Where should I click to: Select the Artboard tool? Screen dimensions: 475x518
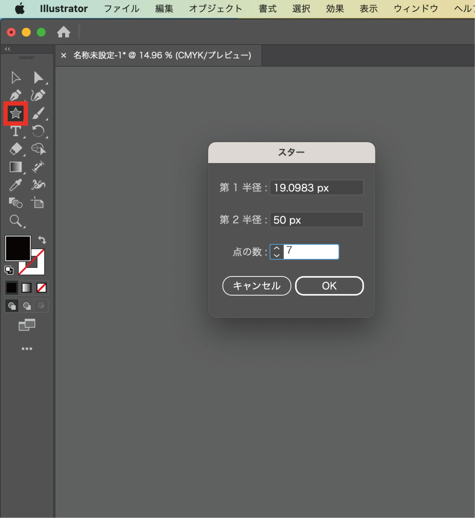point(37,202)
